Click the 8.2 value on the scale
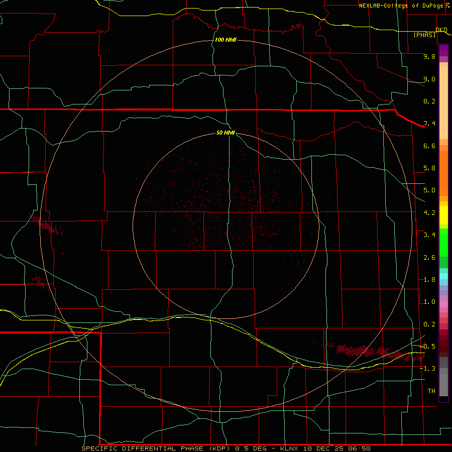452x452 pixels. [x=429, y=101]
